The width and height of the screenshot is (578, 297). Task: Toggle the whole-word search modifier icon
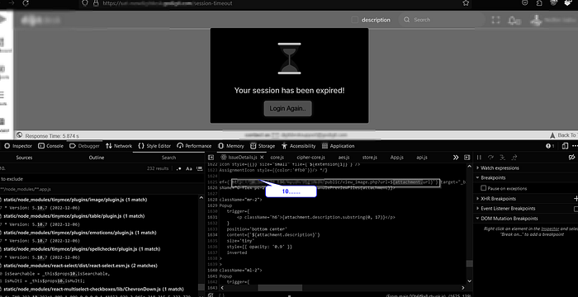[x=200, y=168]
